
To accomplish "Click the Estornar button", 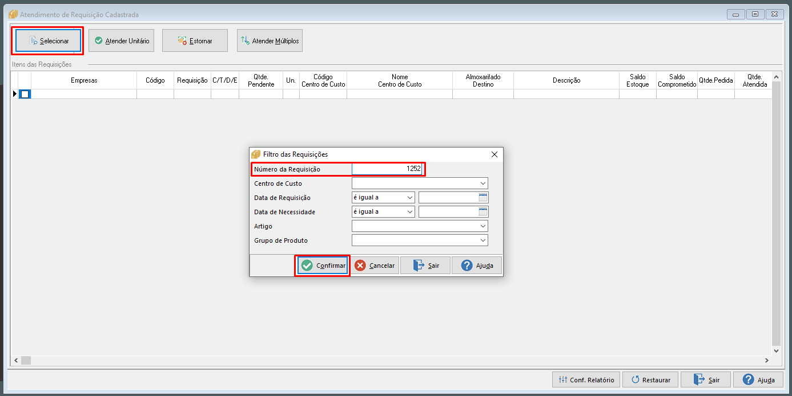I will (195, 41).
